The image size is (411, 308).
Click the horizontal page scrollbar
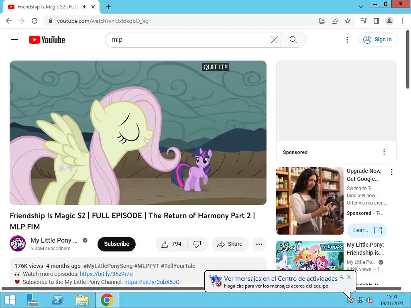tap(201, 288)
